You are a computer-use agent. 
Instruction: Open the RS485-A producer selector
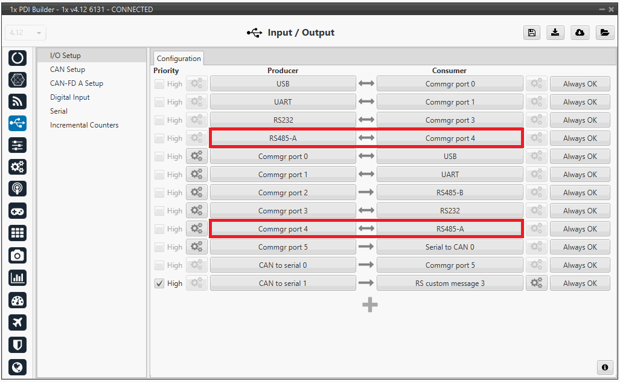tap(283, 138)
